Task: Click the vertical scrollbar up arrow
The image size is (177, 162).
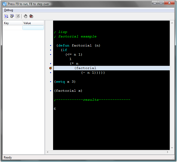Action: click(x=172, y=23)
